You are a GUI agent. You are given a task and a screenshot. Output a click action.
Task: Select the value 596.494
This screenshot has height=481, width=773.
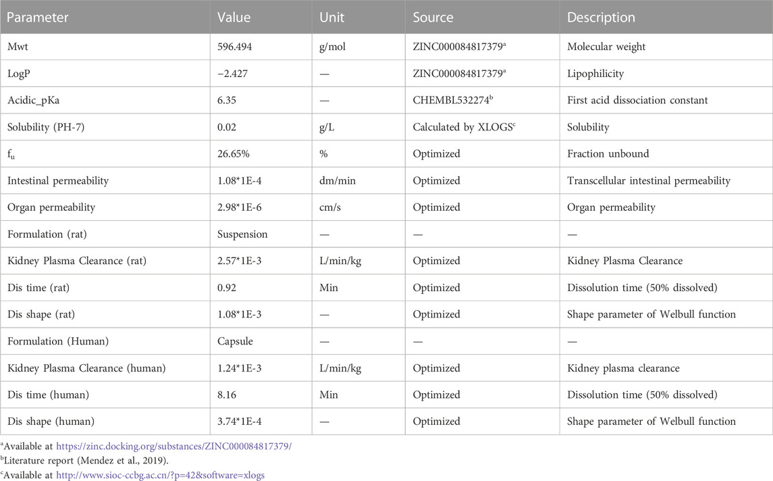click(235, 47)
